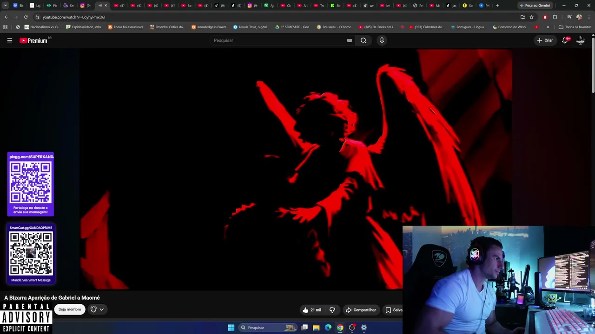Image resolution: width=595 pixels, height=334 pixels.
Task: Open a new browser tab
Action: [x=497, y=6]
